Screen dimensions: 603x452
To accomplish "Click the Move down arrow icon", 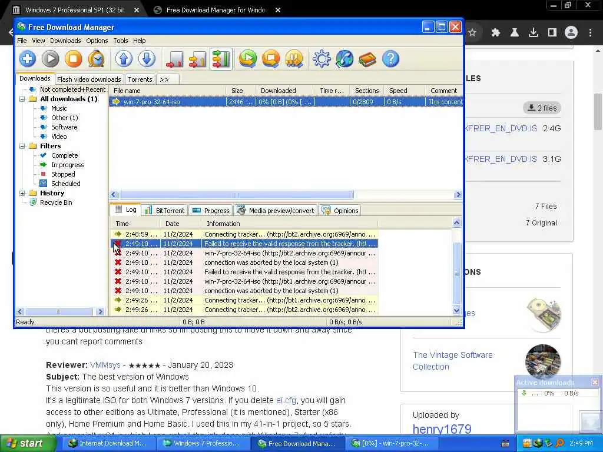I will pyautogui.click(x=147, y=59).
